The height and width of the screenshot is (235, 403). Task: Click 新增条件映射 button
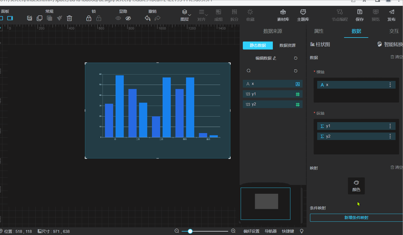click(356, 218)
